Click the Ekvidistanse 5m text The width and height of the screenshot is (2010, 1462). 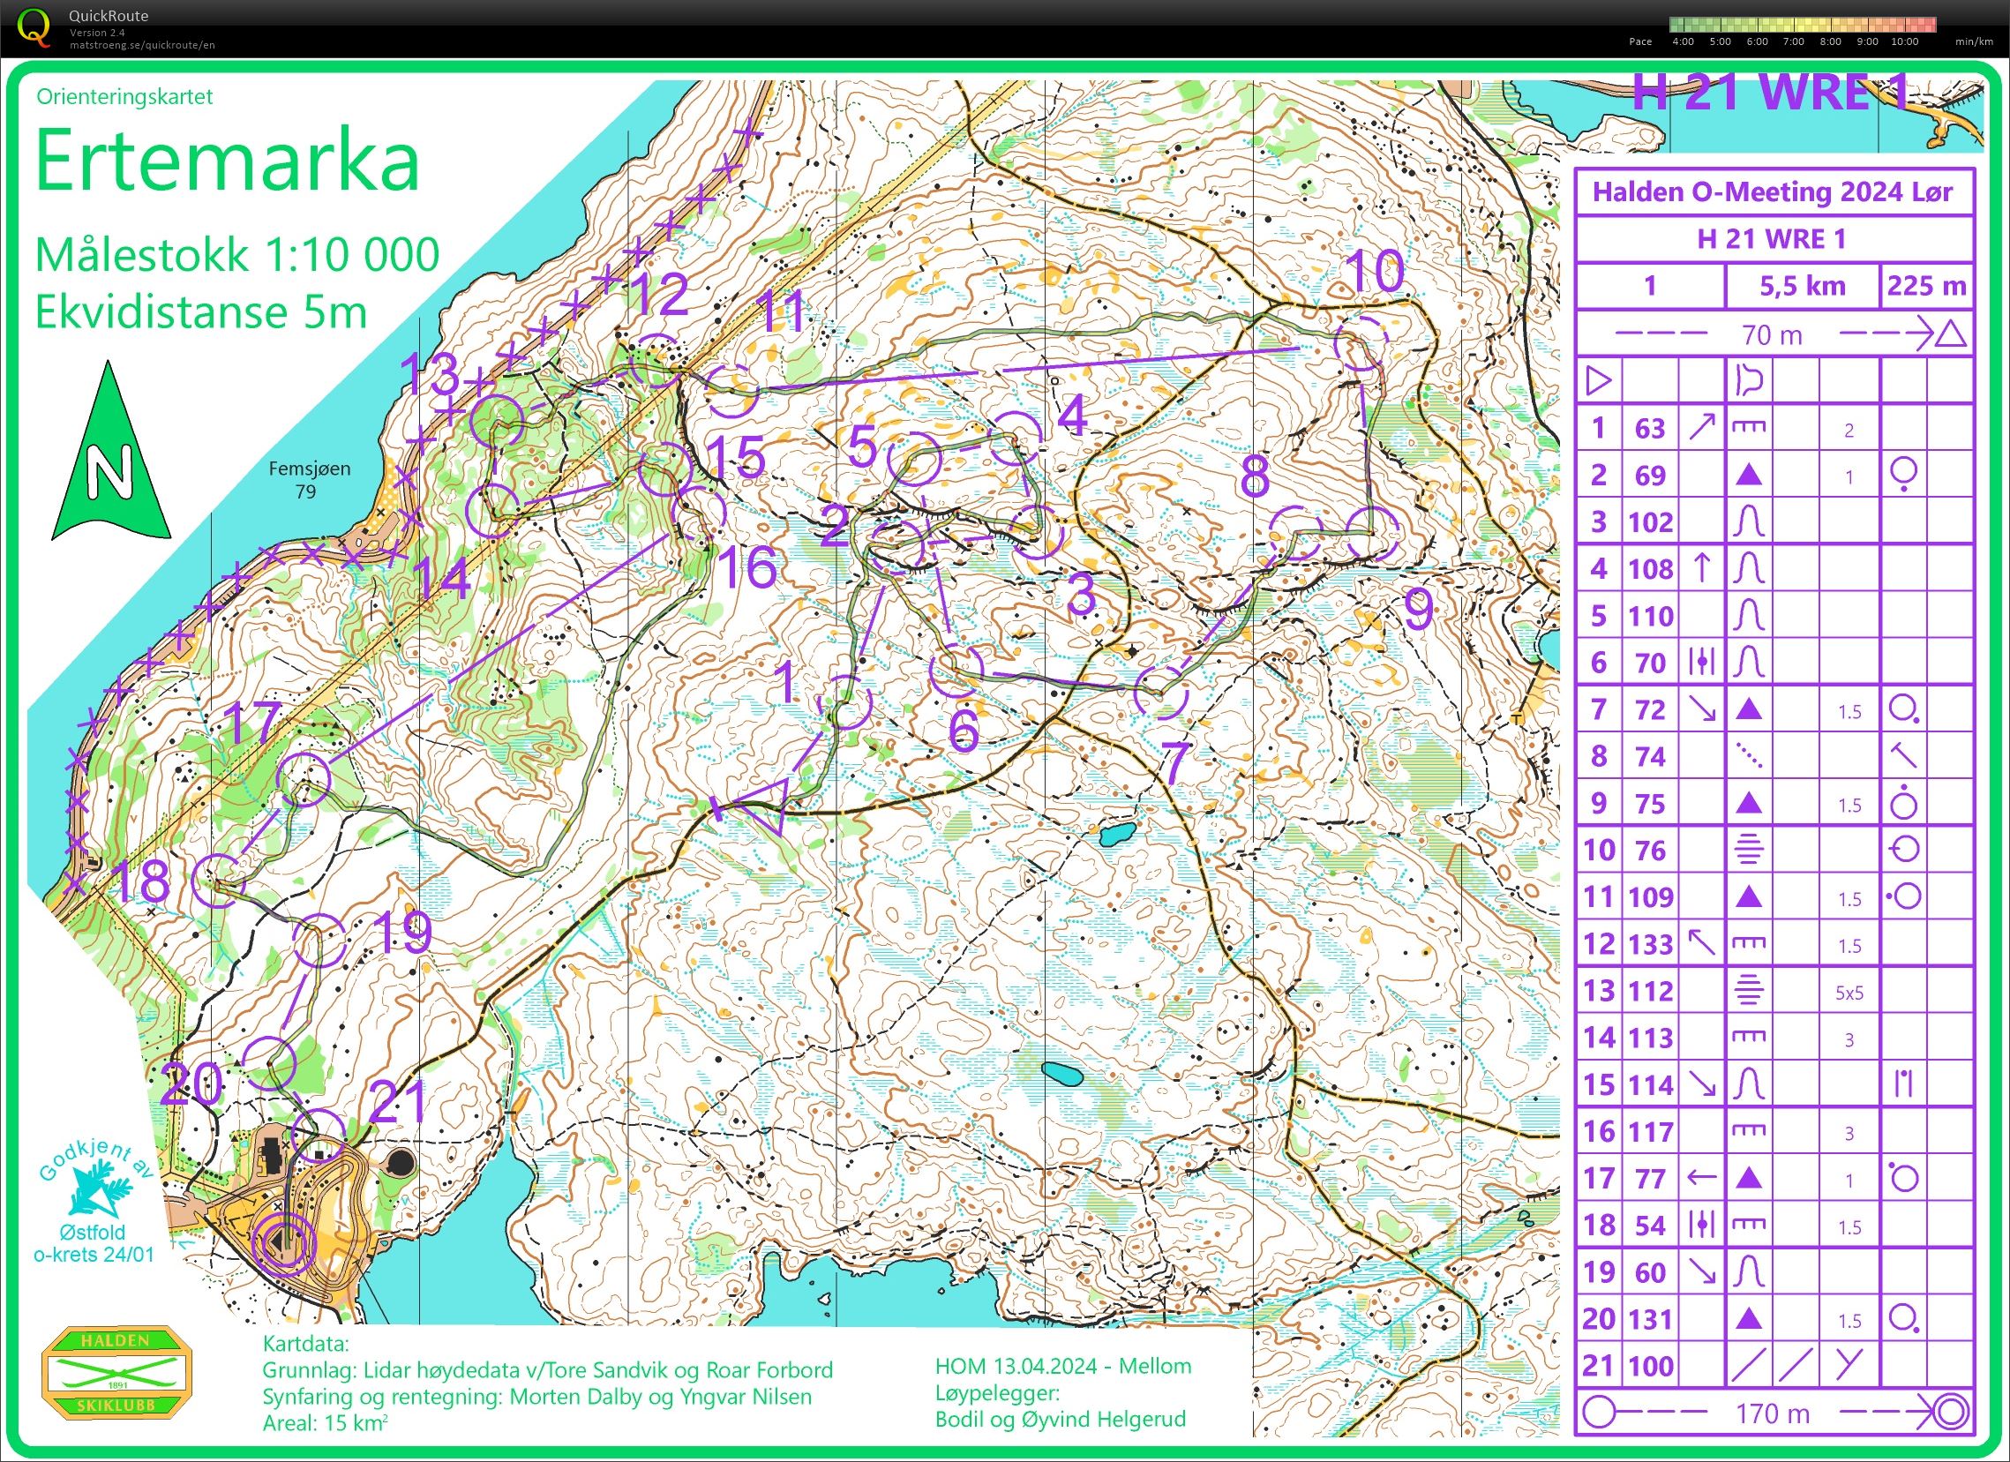pyautogui.click(x=200, y=311)
